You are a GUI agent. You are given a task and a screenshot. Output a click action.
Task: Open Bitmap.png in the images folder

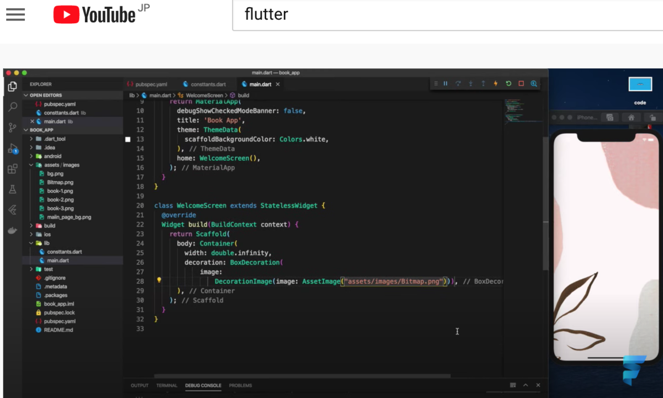pos(60,182)
